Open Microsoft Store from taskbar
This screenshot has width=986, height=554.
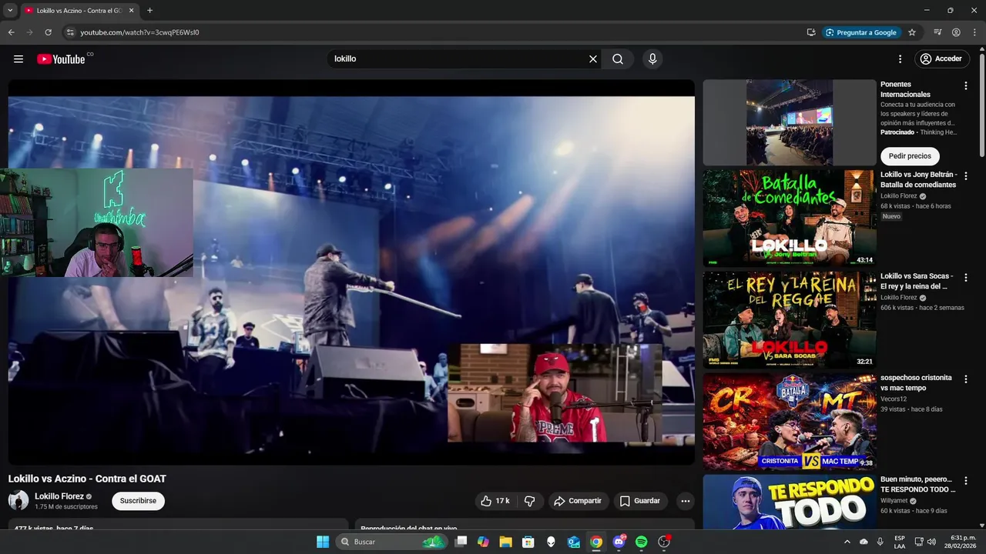click(528, 542)
